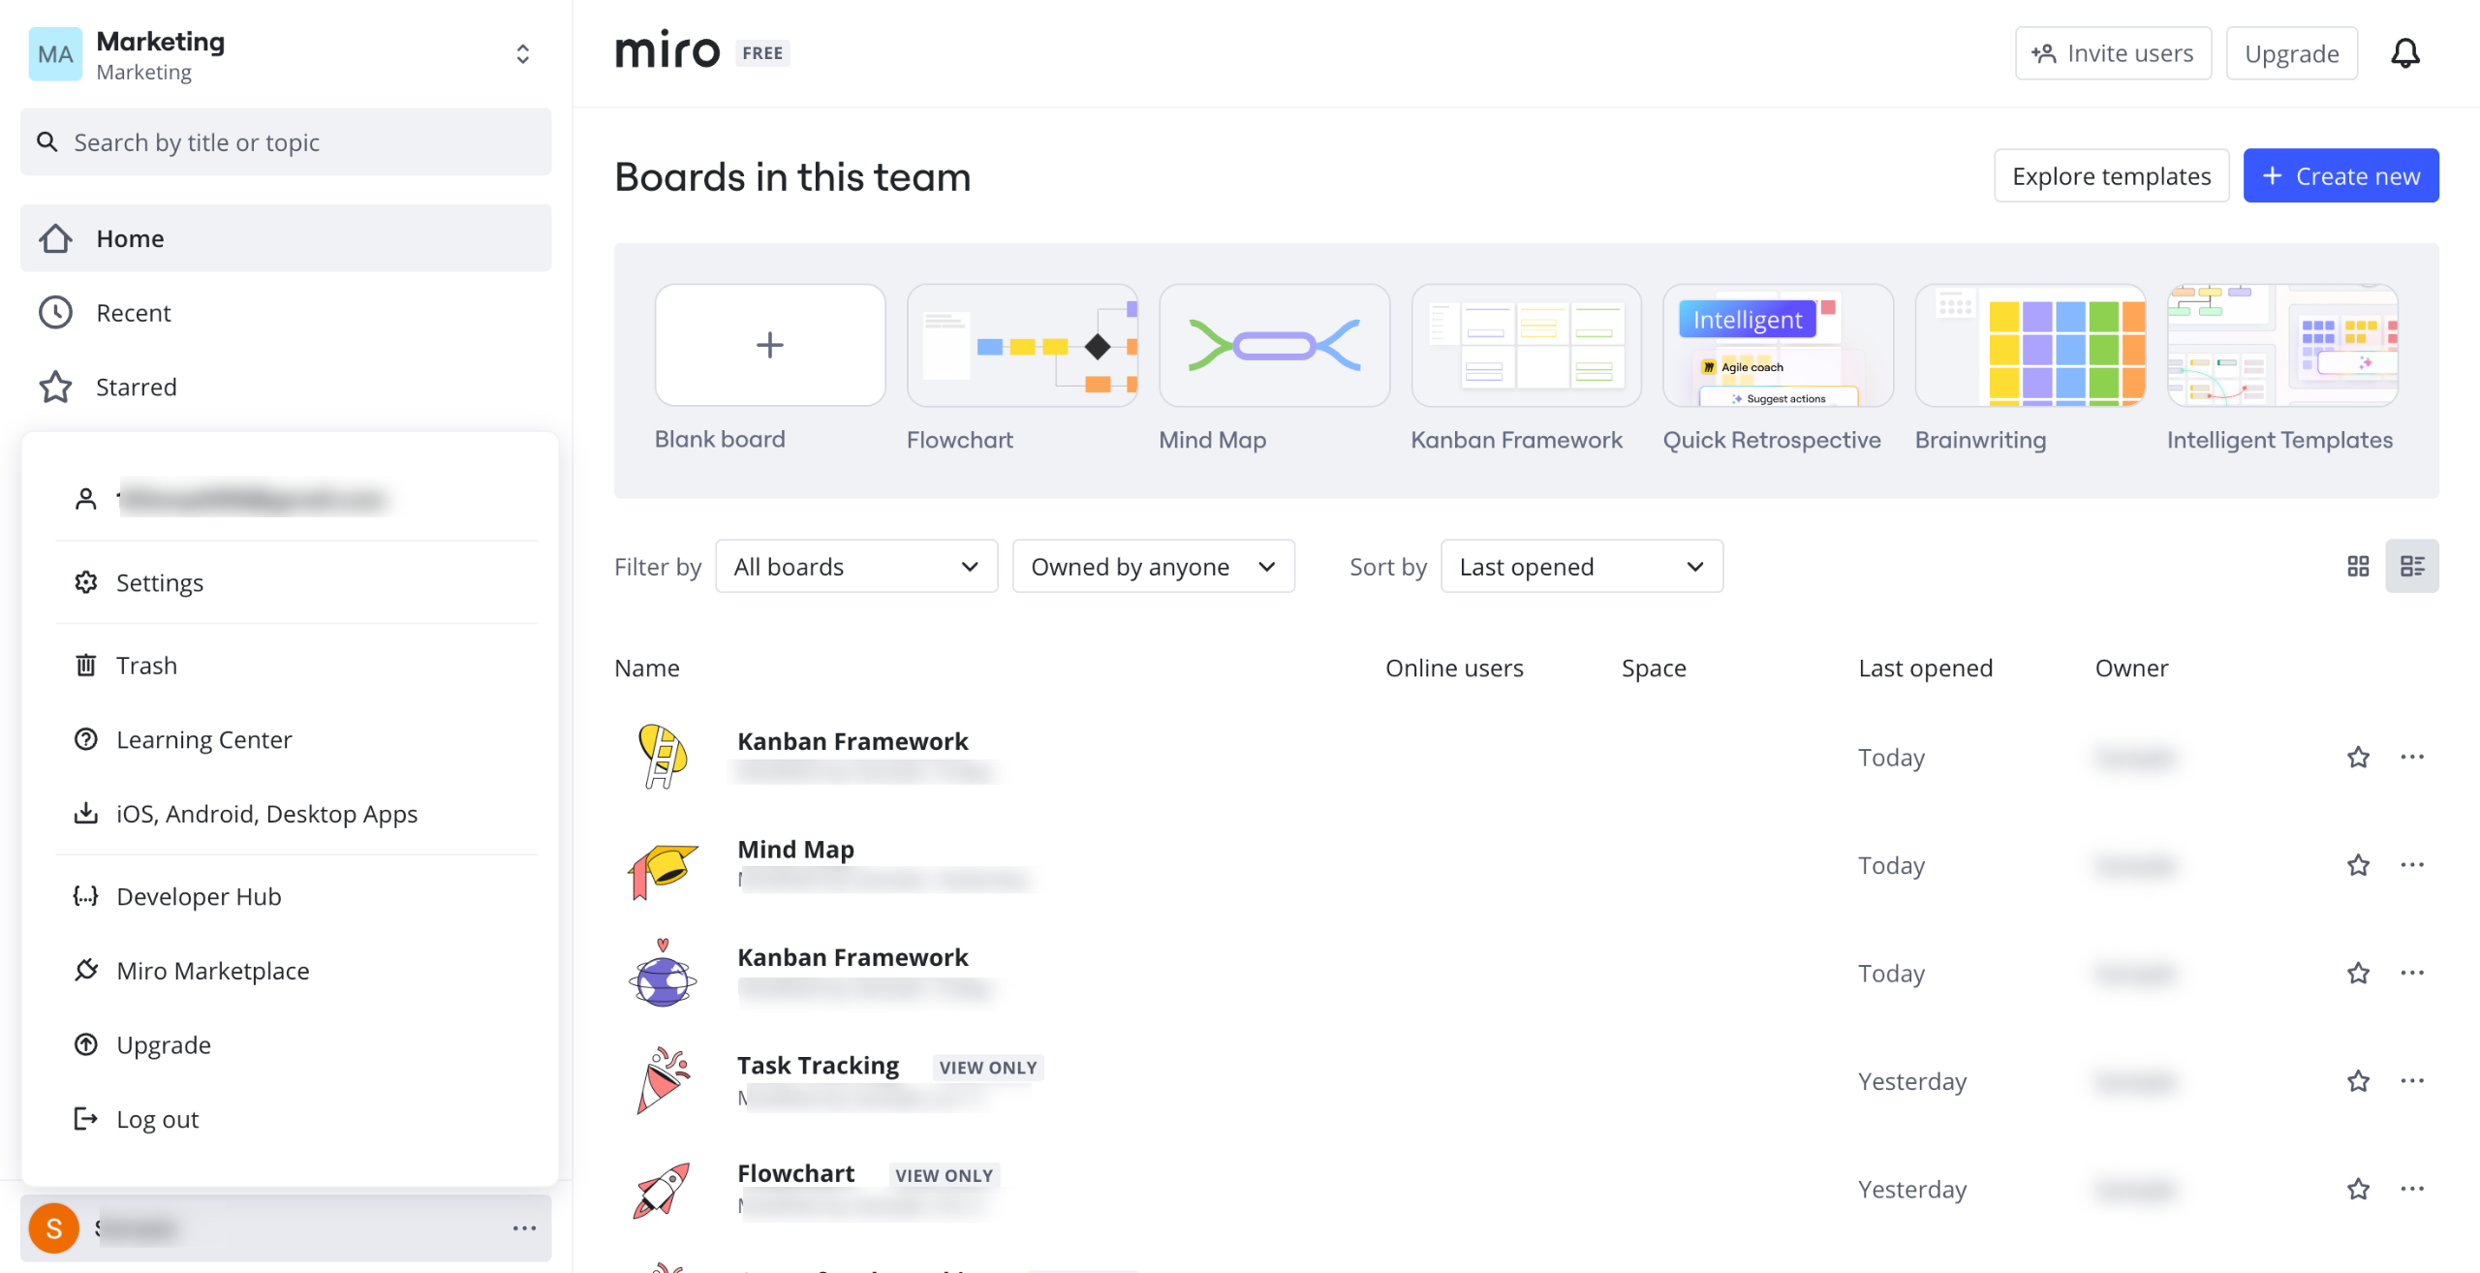Viewport: 2480px width, 1273px height.
Task: Click the Developer Hub icon entry
Action: 86,896
